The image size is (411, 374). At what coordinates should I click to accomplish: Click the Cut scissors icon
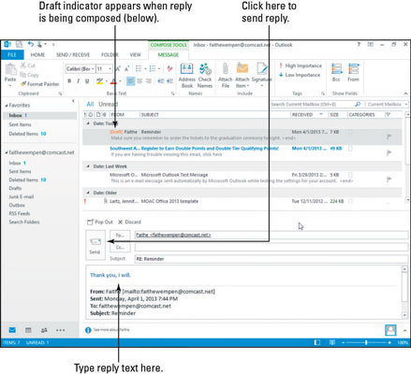(x=23, y=65)
